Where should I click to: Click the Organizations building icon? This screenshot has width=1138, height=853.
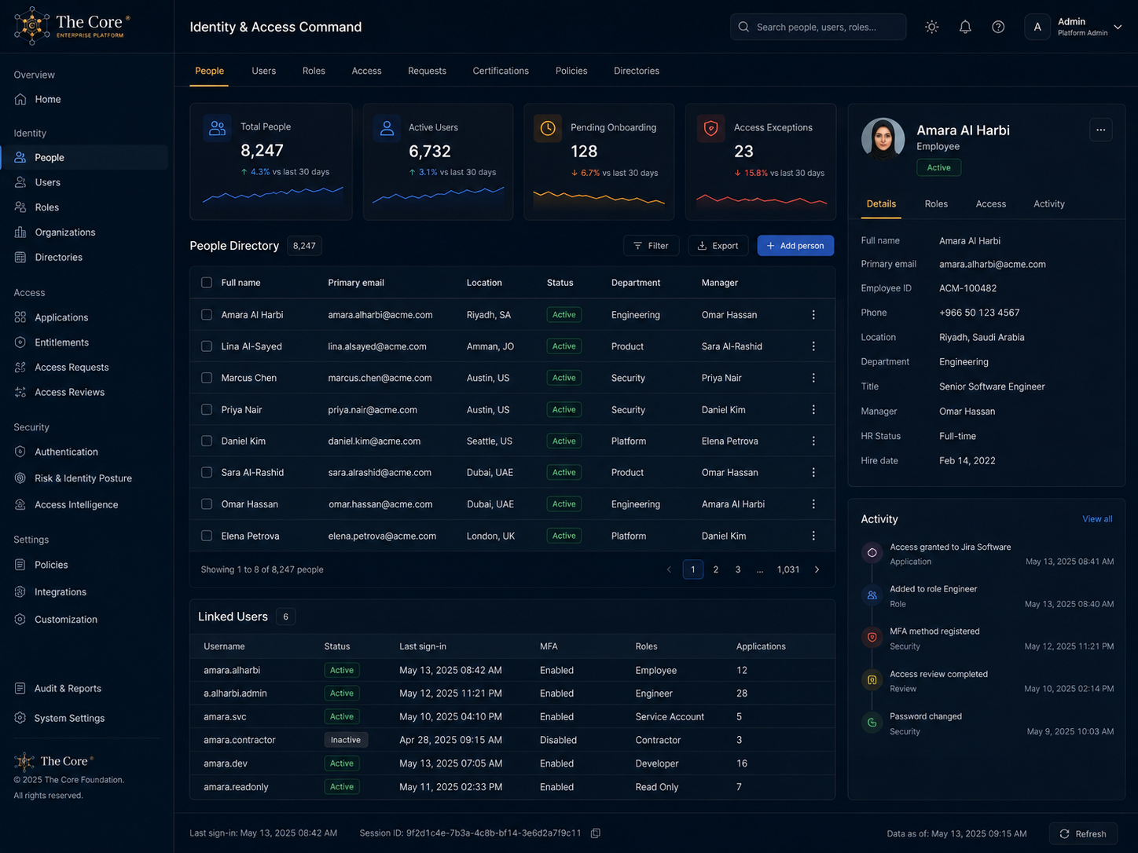(20, 232)
